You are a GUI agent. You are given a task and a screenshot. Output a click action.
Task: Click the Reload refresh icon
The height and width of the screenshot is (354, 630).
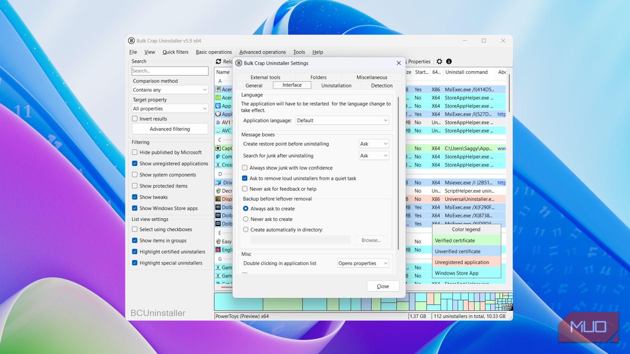[218, 61]
